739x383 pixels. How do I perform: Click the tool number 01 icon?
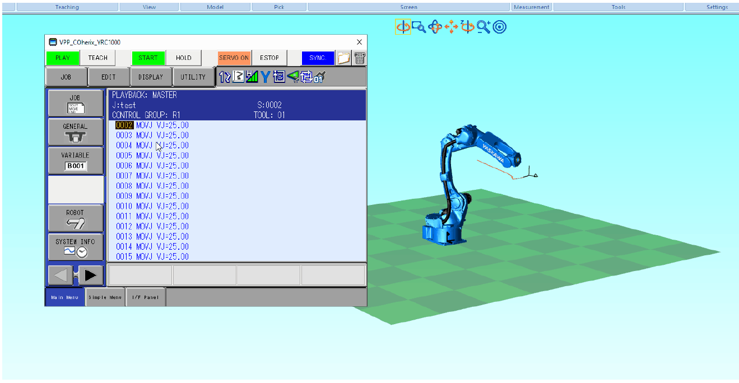pyautogui.click(x=319, y=77)
